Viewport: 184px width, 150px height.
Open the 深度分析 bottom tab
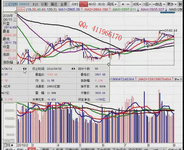[72, 149]
